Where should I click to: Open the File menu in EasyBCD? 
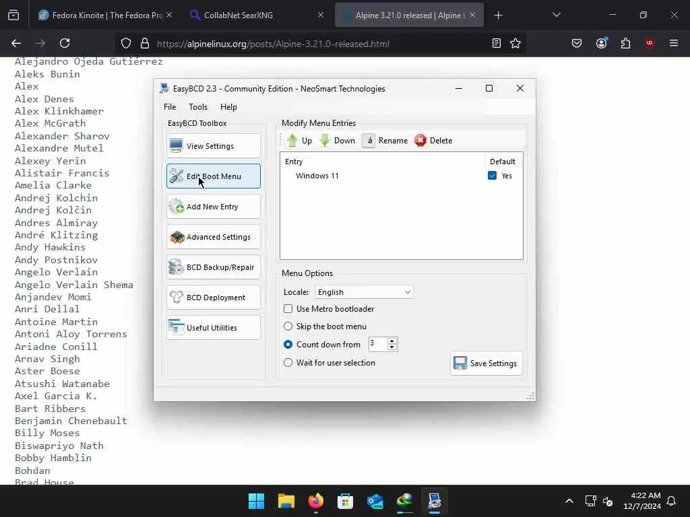click(x=170, y=107)
